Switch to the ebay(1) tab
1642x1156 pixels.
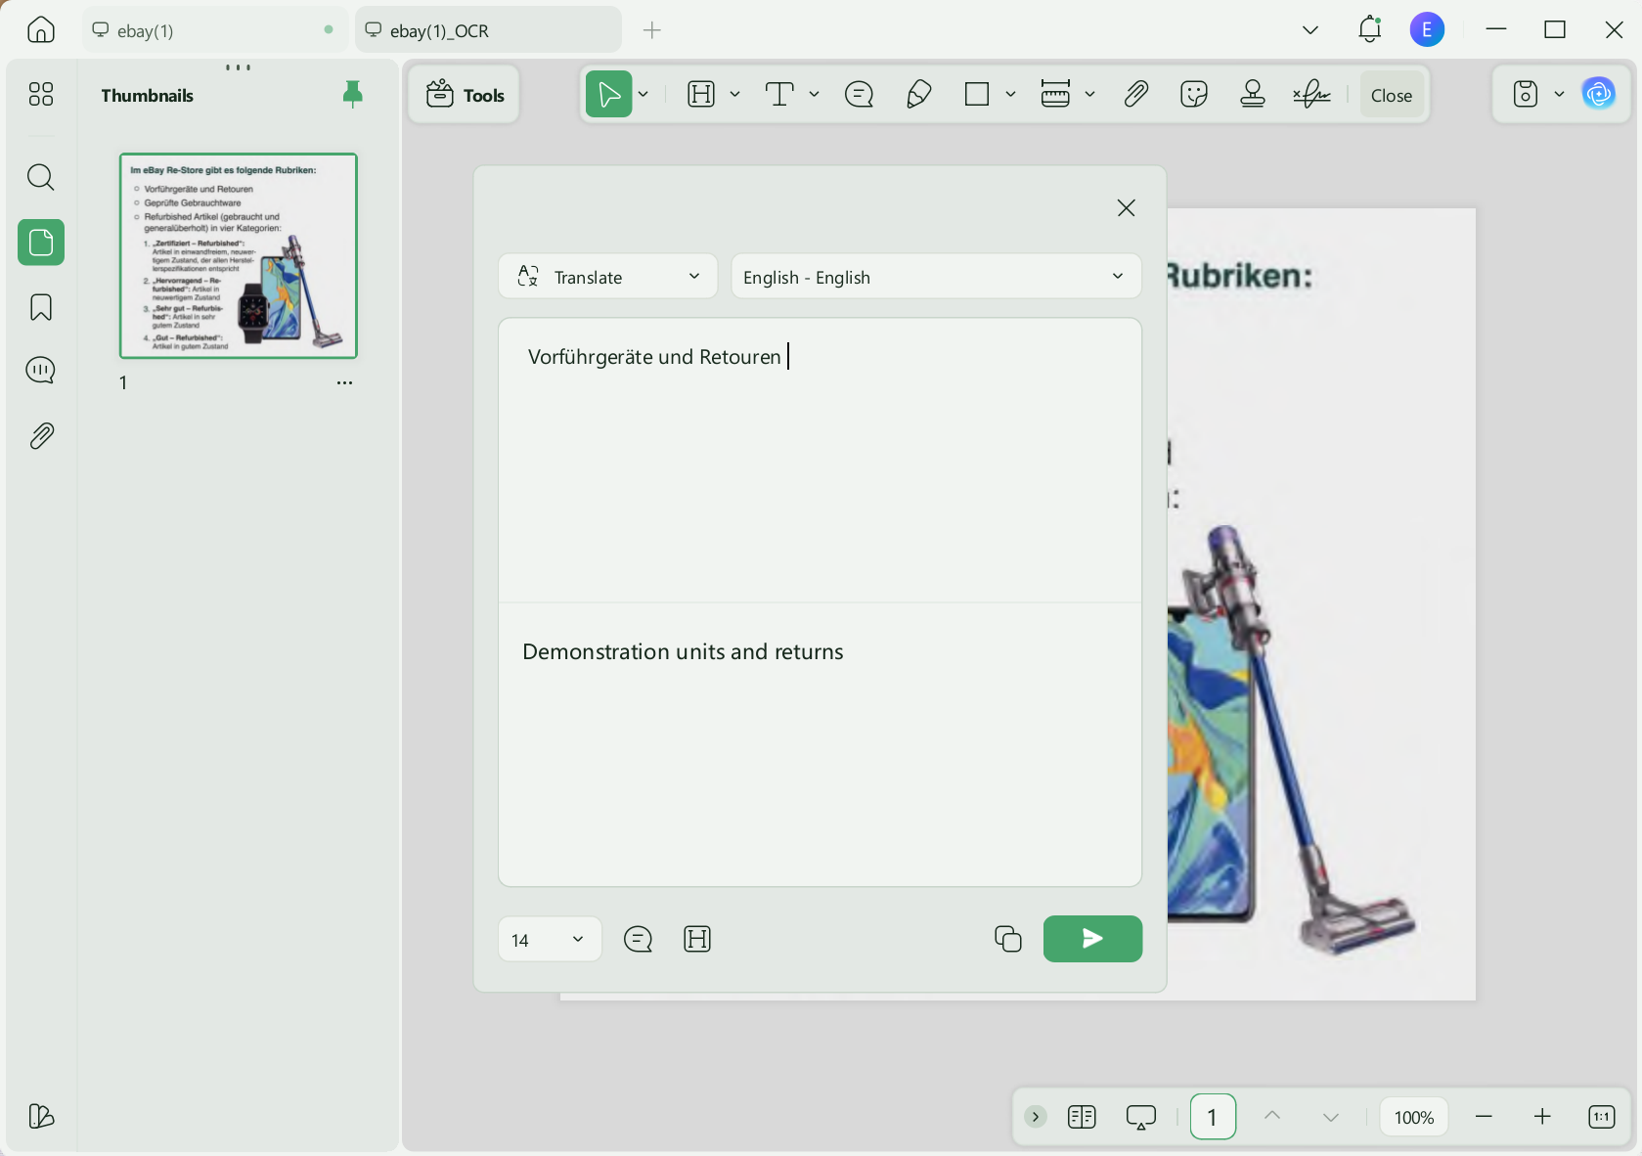pyautogui.click(x=215, y=30)
